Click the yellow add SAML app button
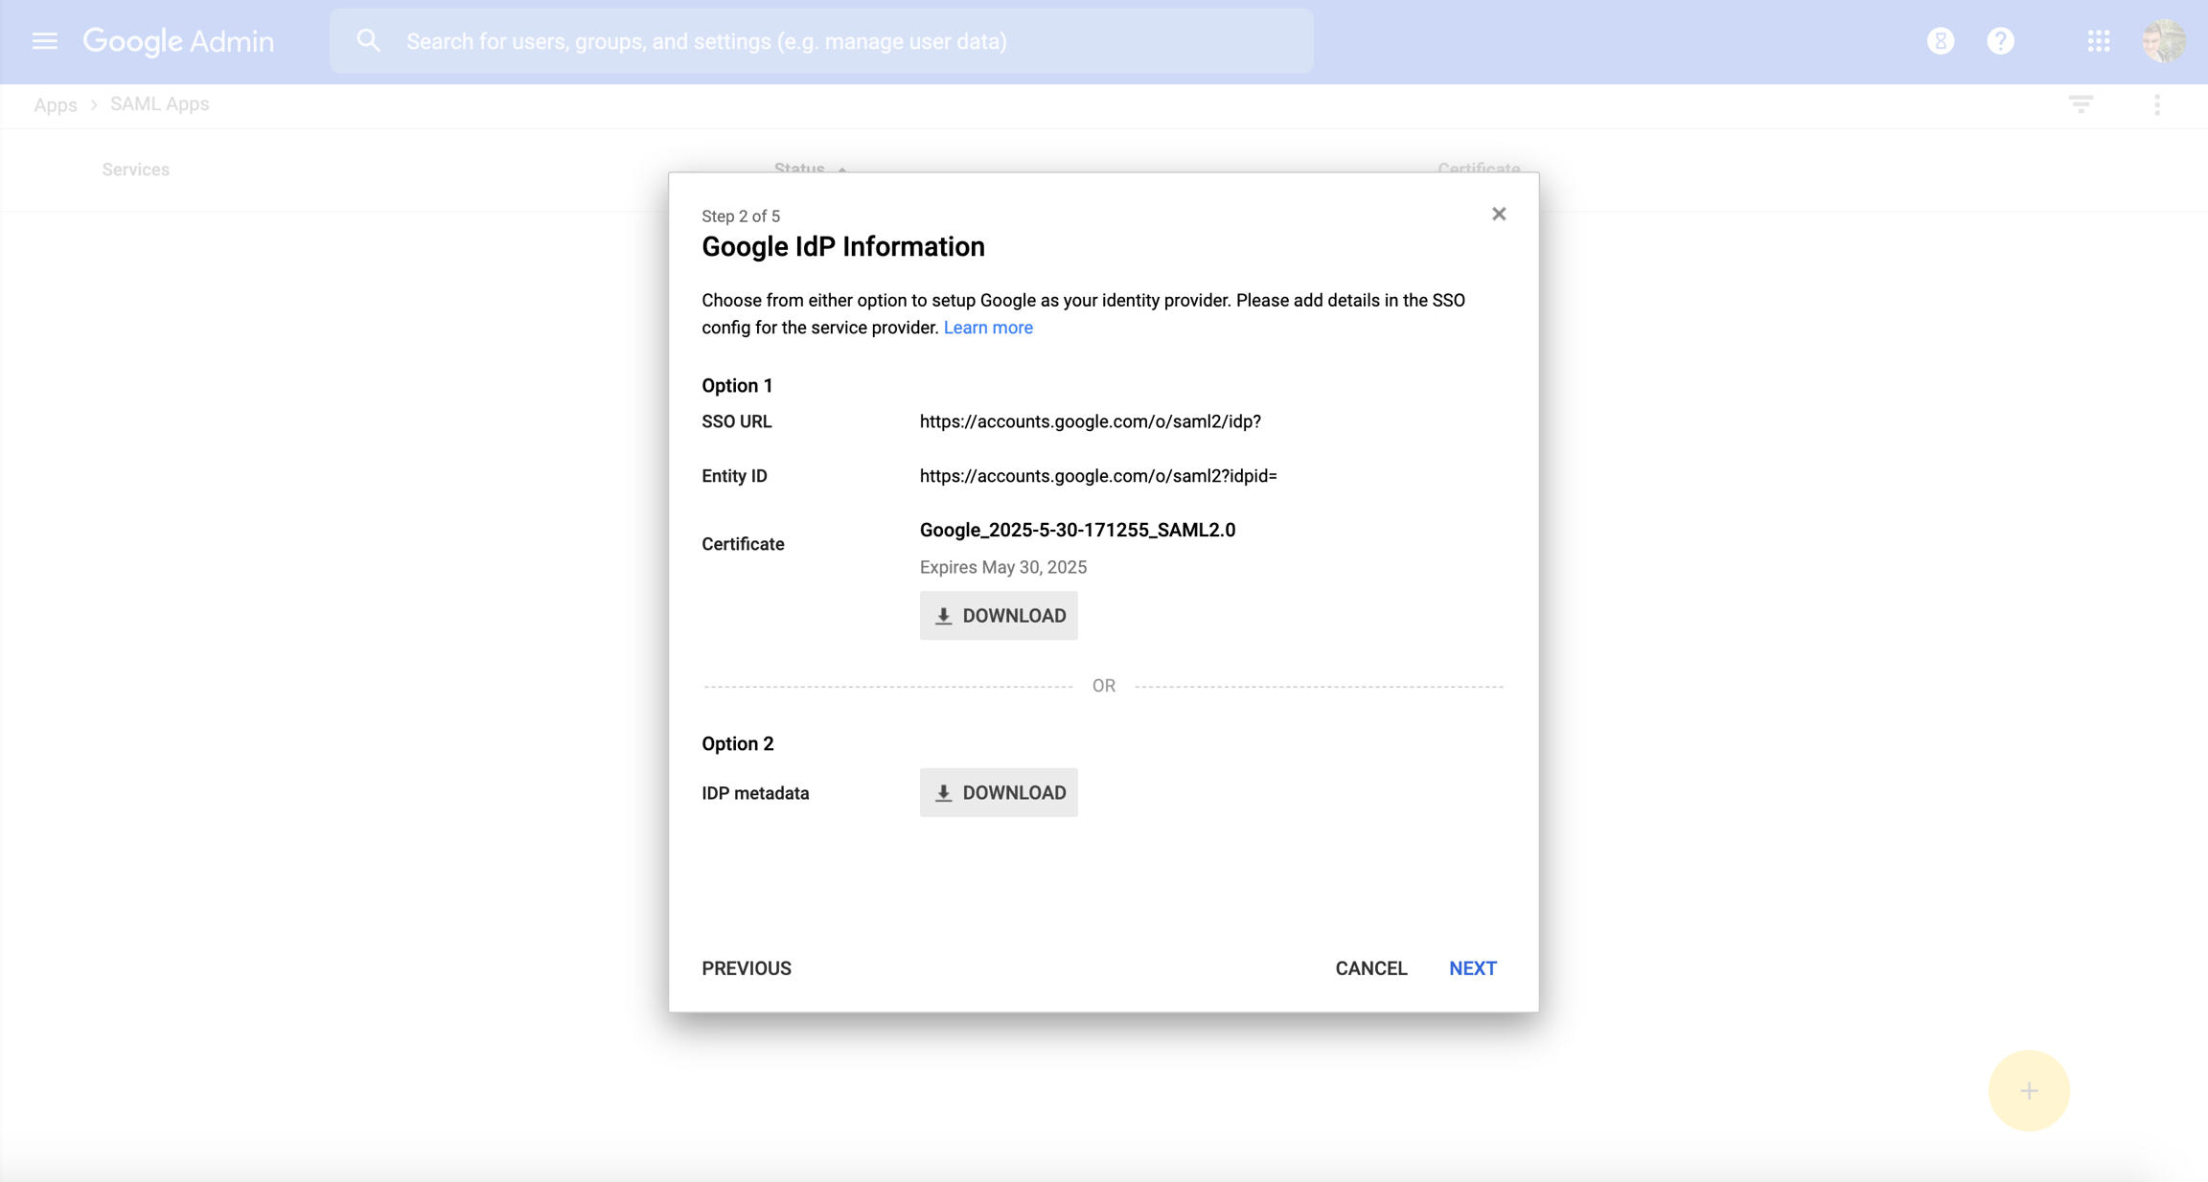This screenshot has height=1182, width=2208. [x=2029, y=1090]
